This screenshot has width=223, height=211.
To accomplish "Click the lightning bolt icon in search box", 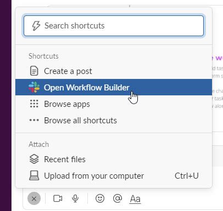I will click(x=36, y=26).
